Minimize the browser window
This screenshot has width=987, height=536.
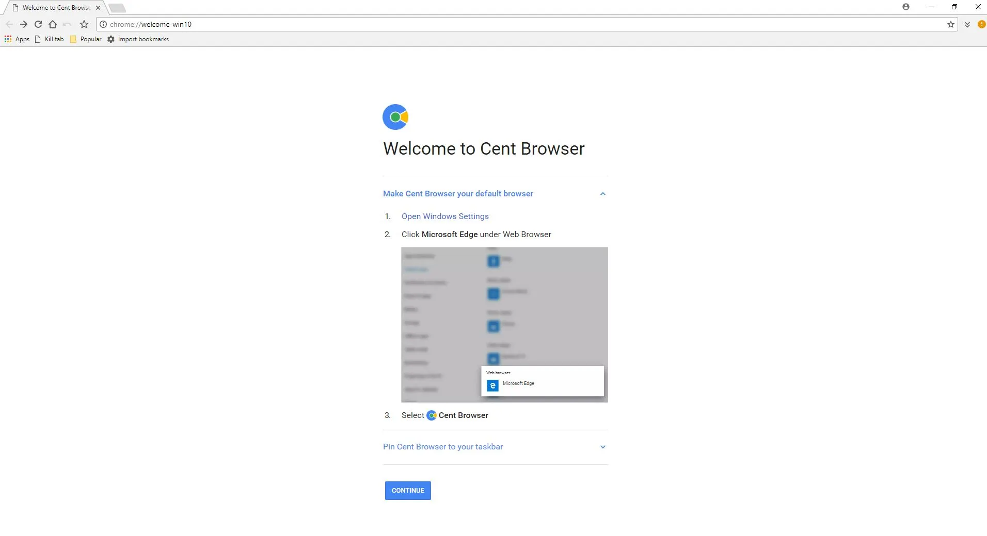[x=931, y=7]
